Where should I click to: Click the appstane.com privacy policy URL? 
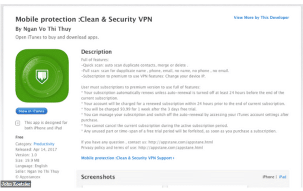(171, 148)
